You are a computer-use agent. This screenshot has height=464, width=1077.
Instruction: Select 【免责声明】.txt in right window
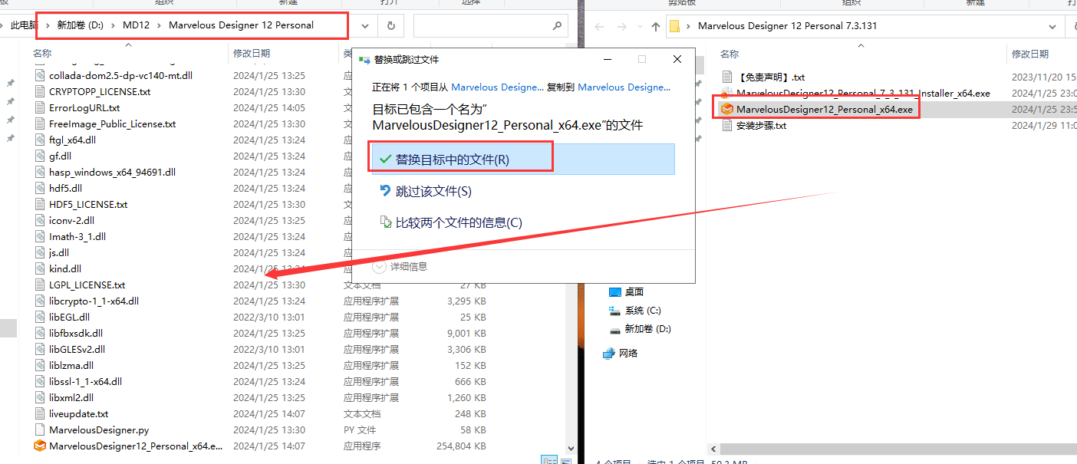coord(770,77)
